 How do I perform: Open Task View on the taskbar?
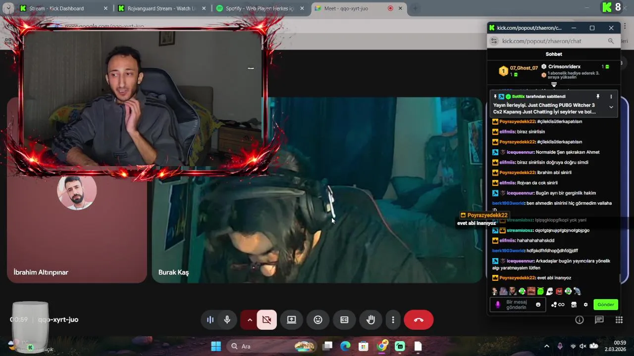pos(327,346)
